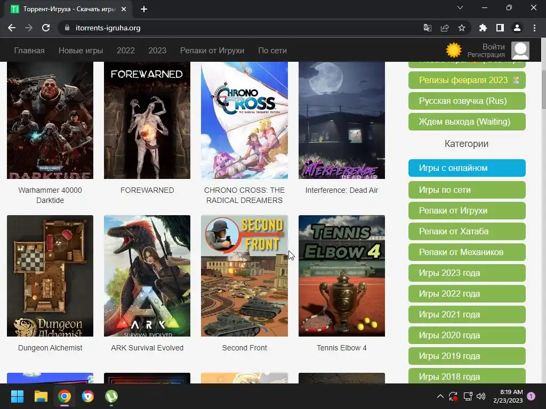This screenshot has width=546, height=409.
Task: Open the Игры 2020 года category
Action: (x=467, y=336)
